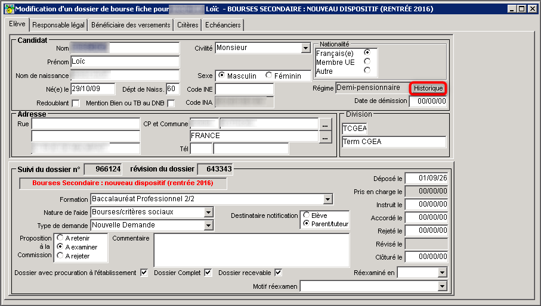Viewport: 541px width, 306px height.
Task: Expand the Civilité dropdown
Action: point(306,48)
